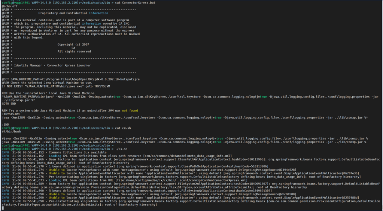Screen dimensions: 383x211
Task: Click the ':TRYSYSJVM' label line
Action: (10, 114)
